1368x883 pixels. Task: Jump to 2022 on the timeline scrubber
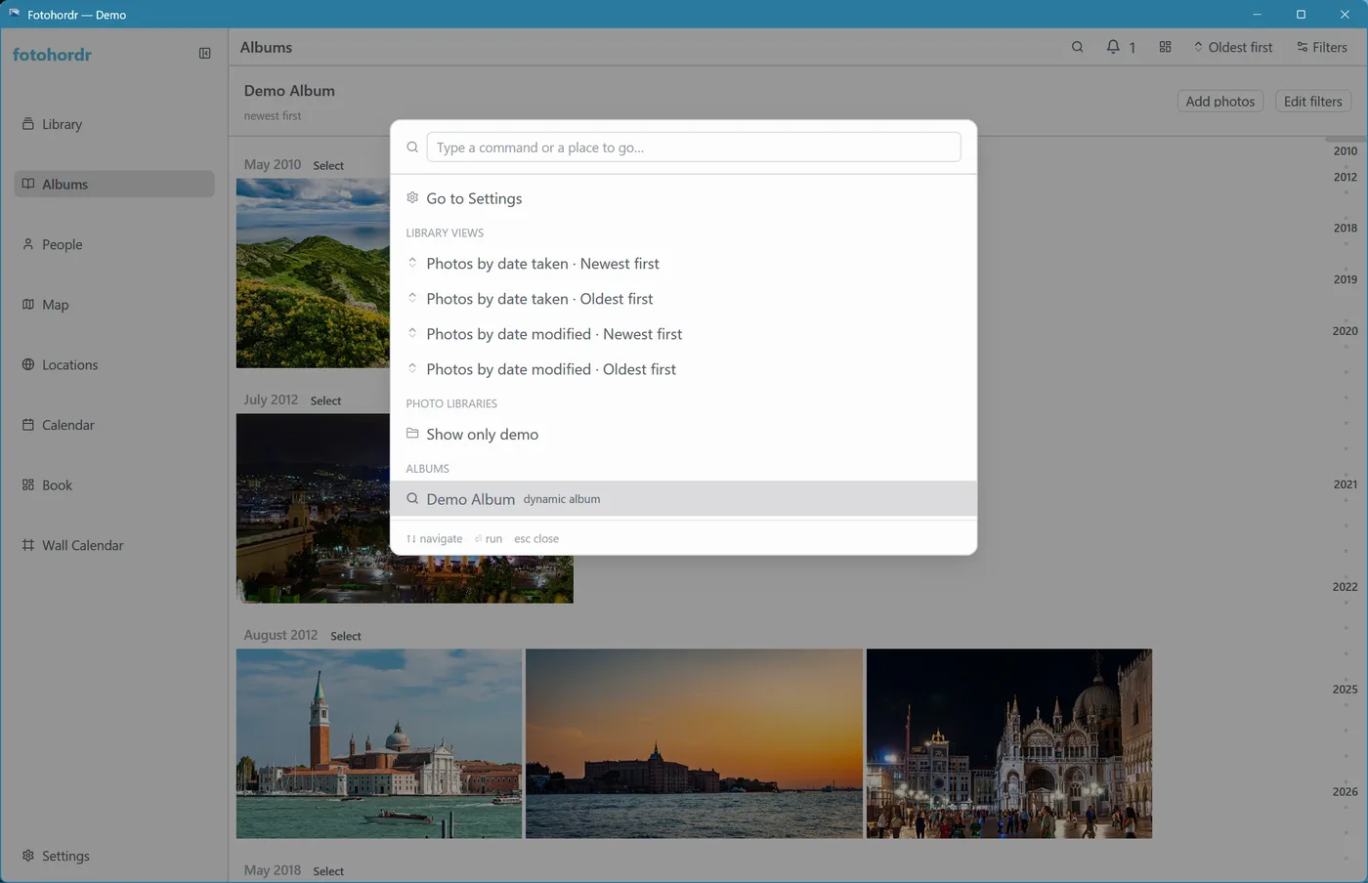click(x=1345, y=586)
